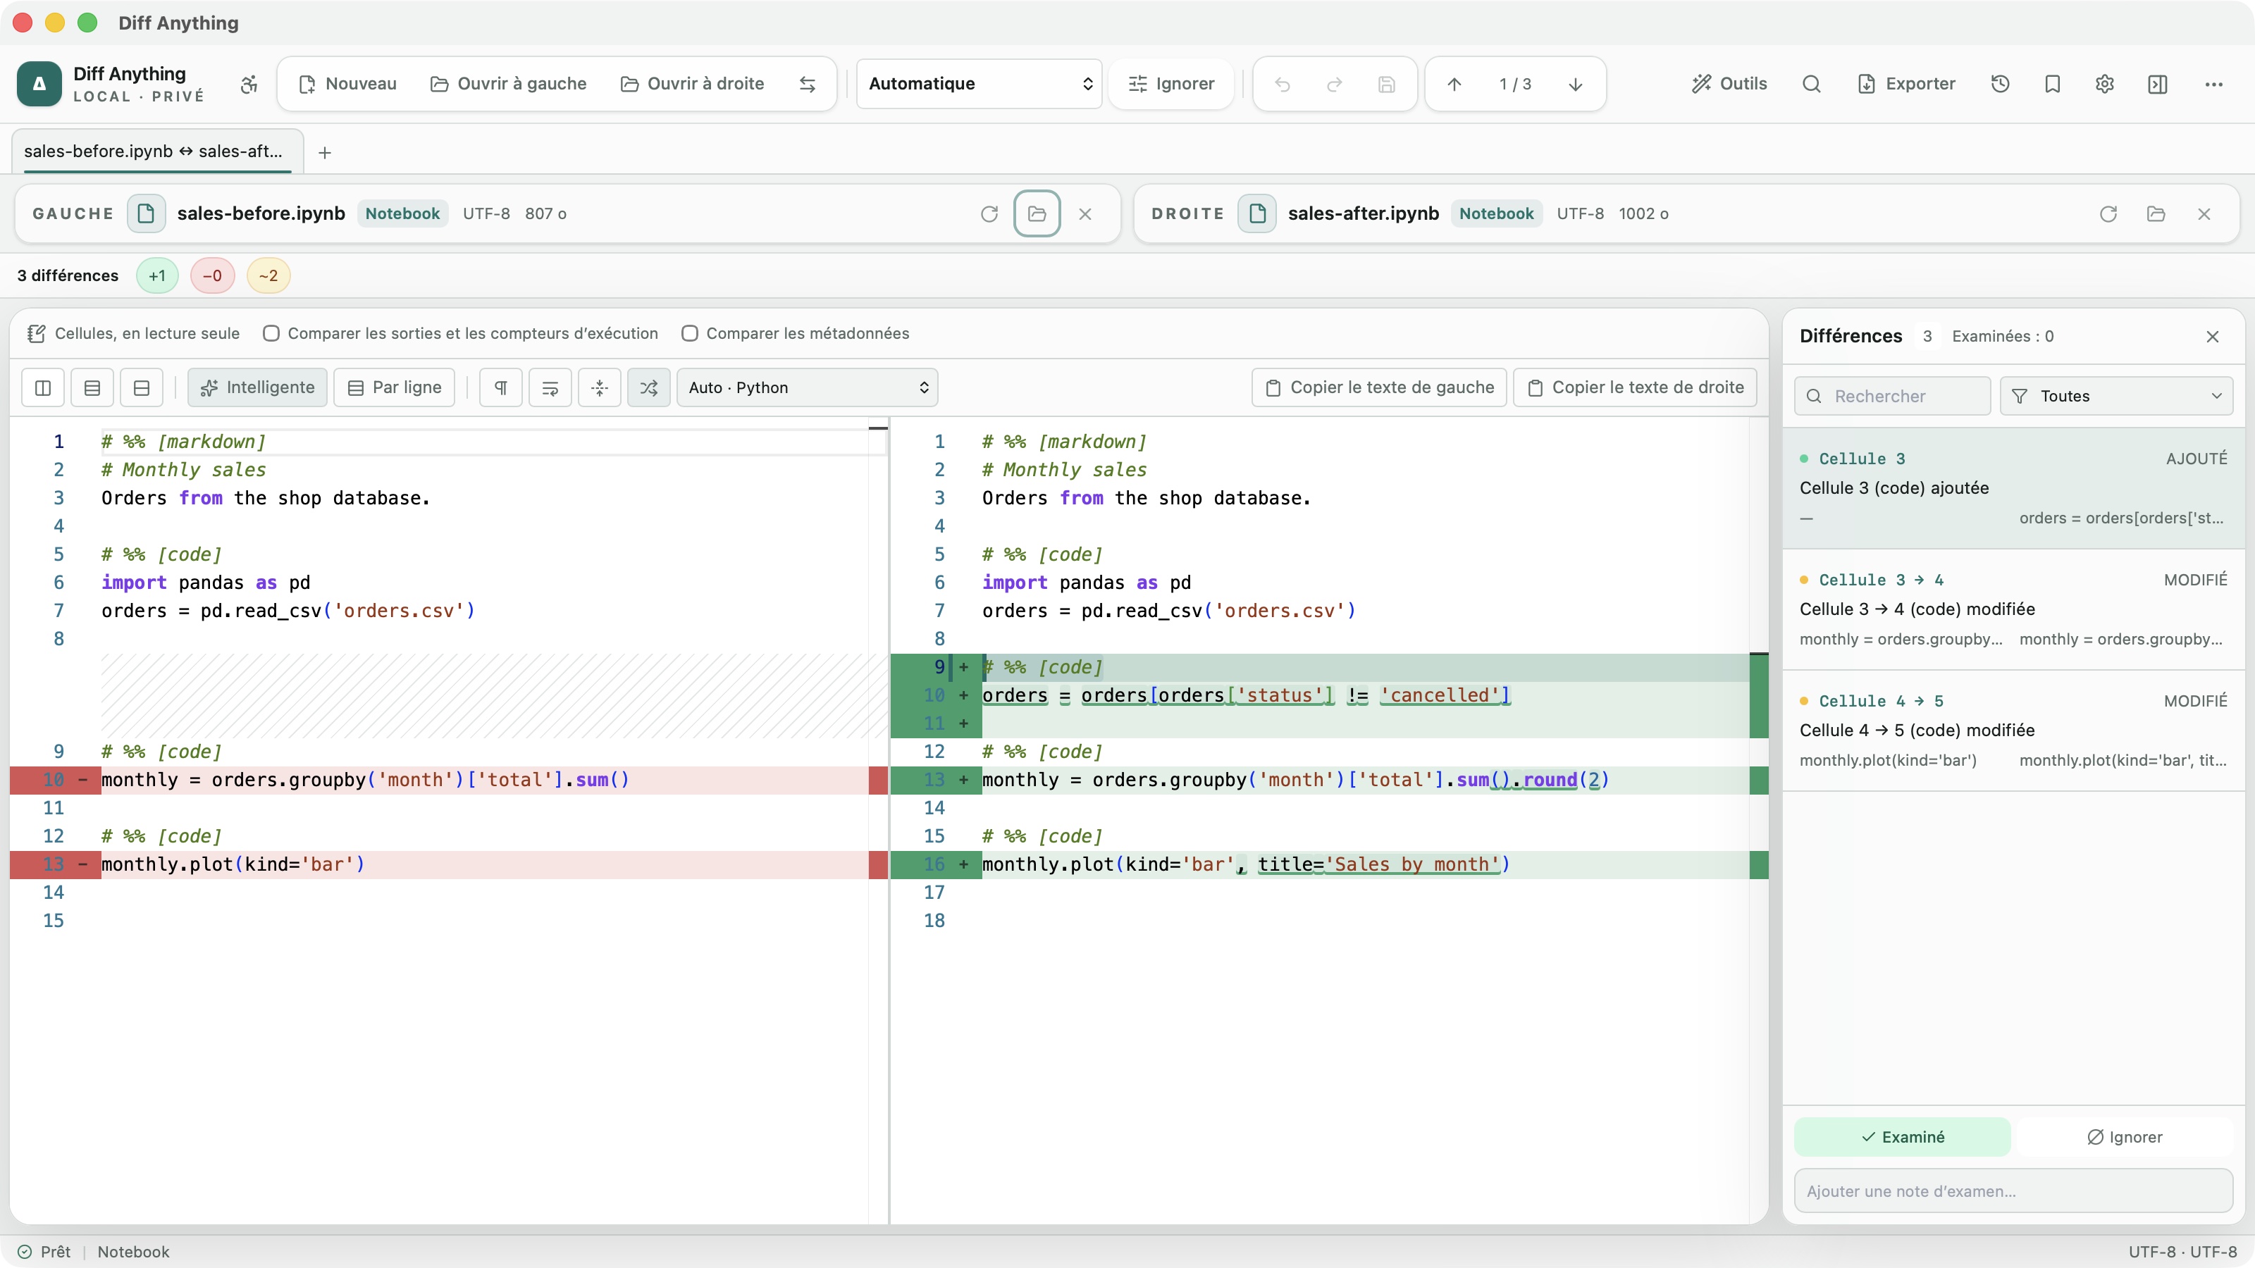Open the Automatique mode dropdown
The height and width of the screenshot is (1268, 2255).
tap(979, 84)
